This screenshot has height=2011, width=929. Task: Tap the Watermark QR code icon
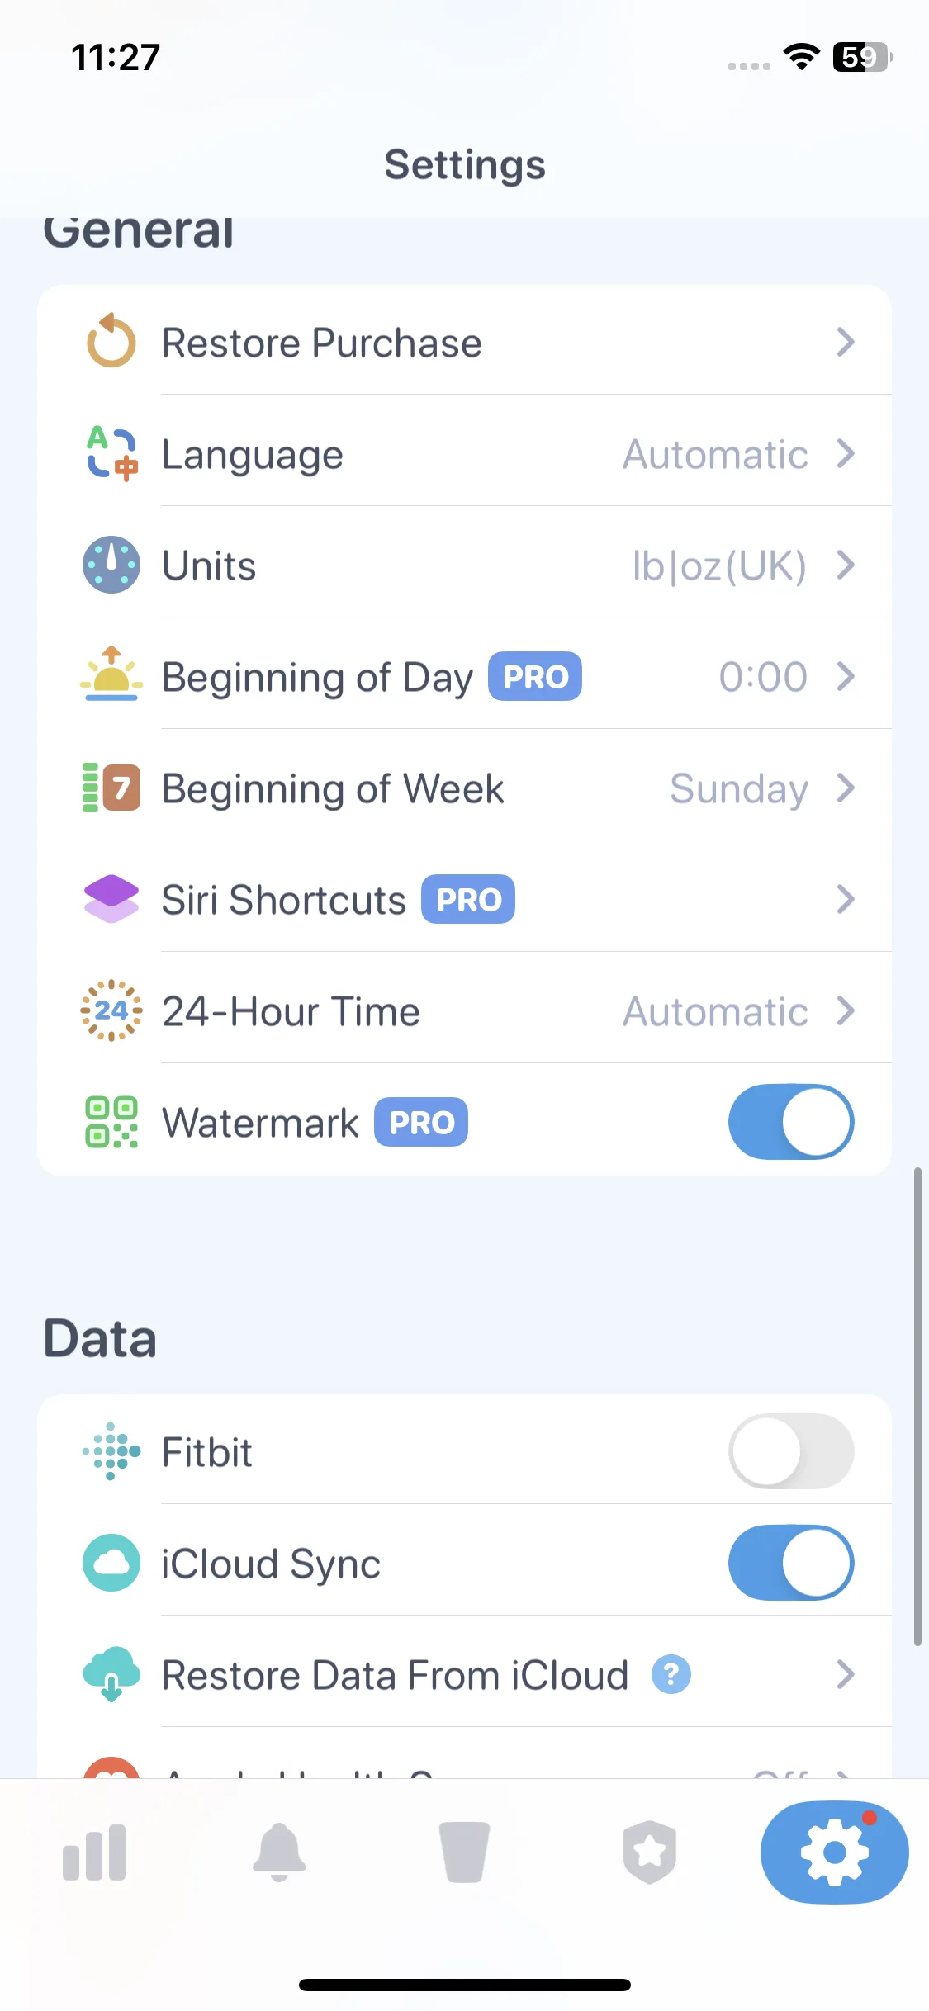pyautogui.click(x=111, y=1122)
